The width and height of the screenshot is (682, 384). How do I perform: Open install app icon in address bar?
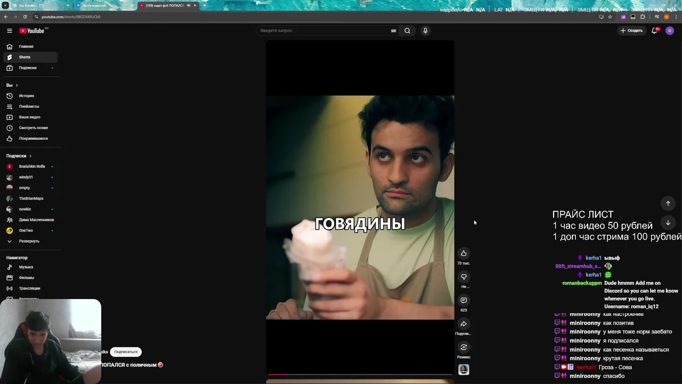pyautogui.click(x=601, y=17)
